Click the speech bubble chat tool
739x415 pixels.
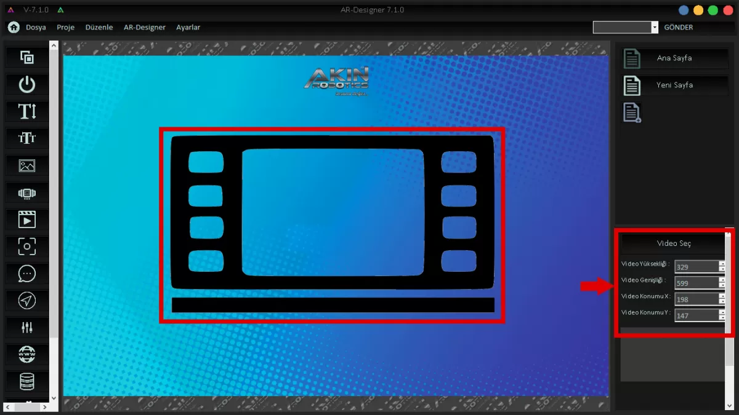pyautogui.click(x=27, y=274)
